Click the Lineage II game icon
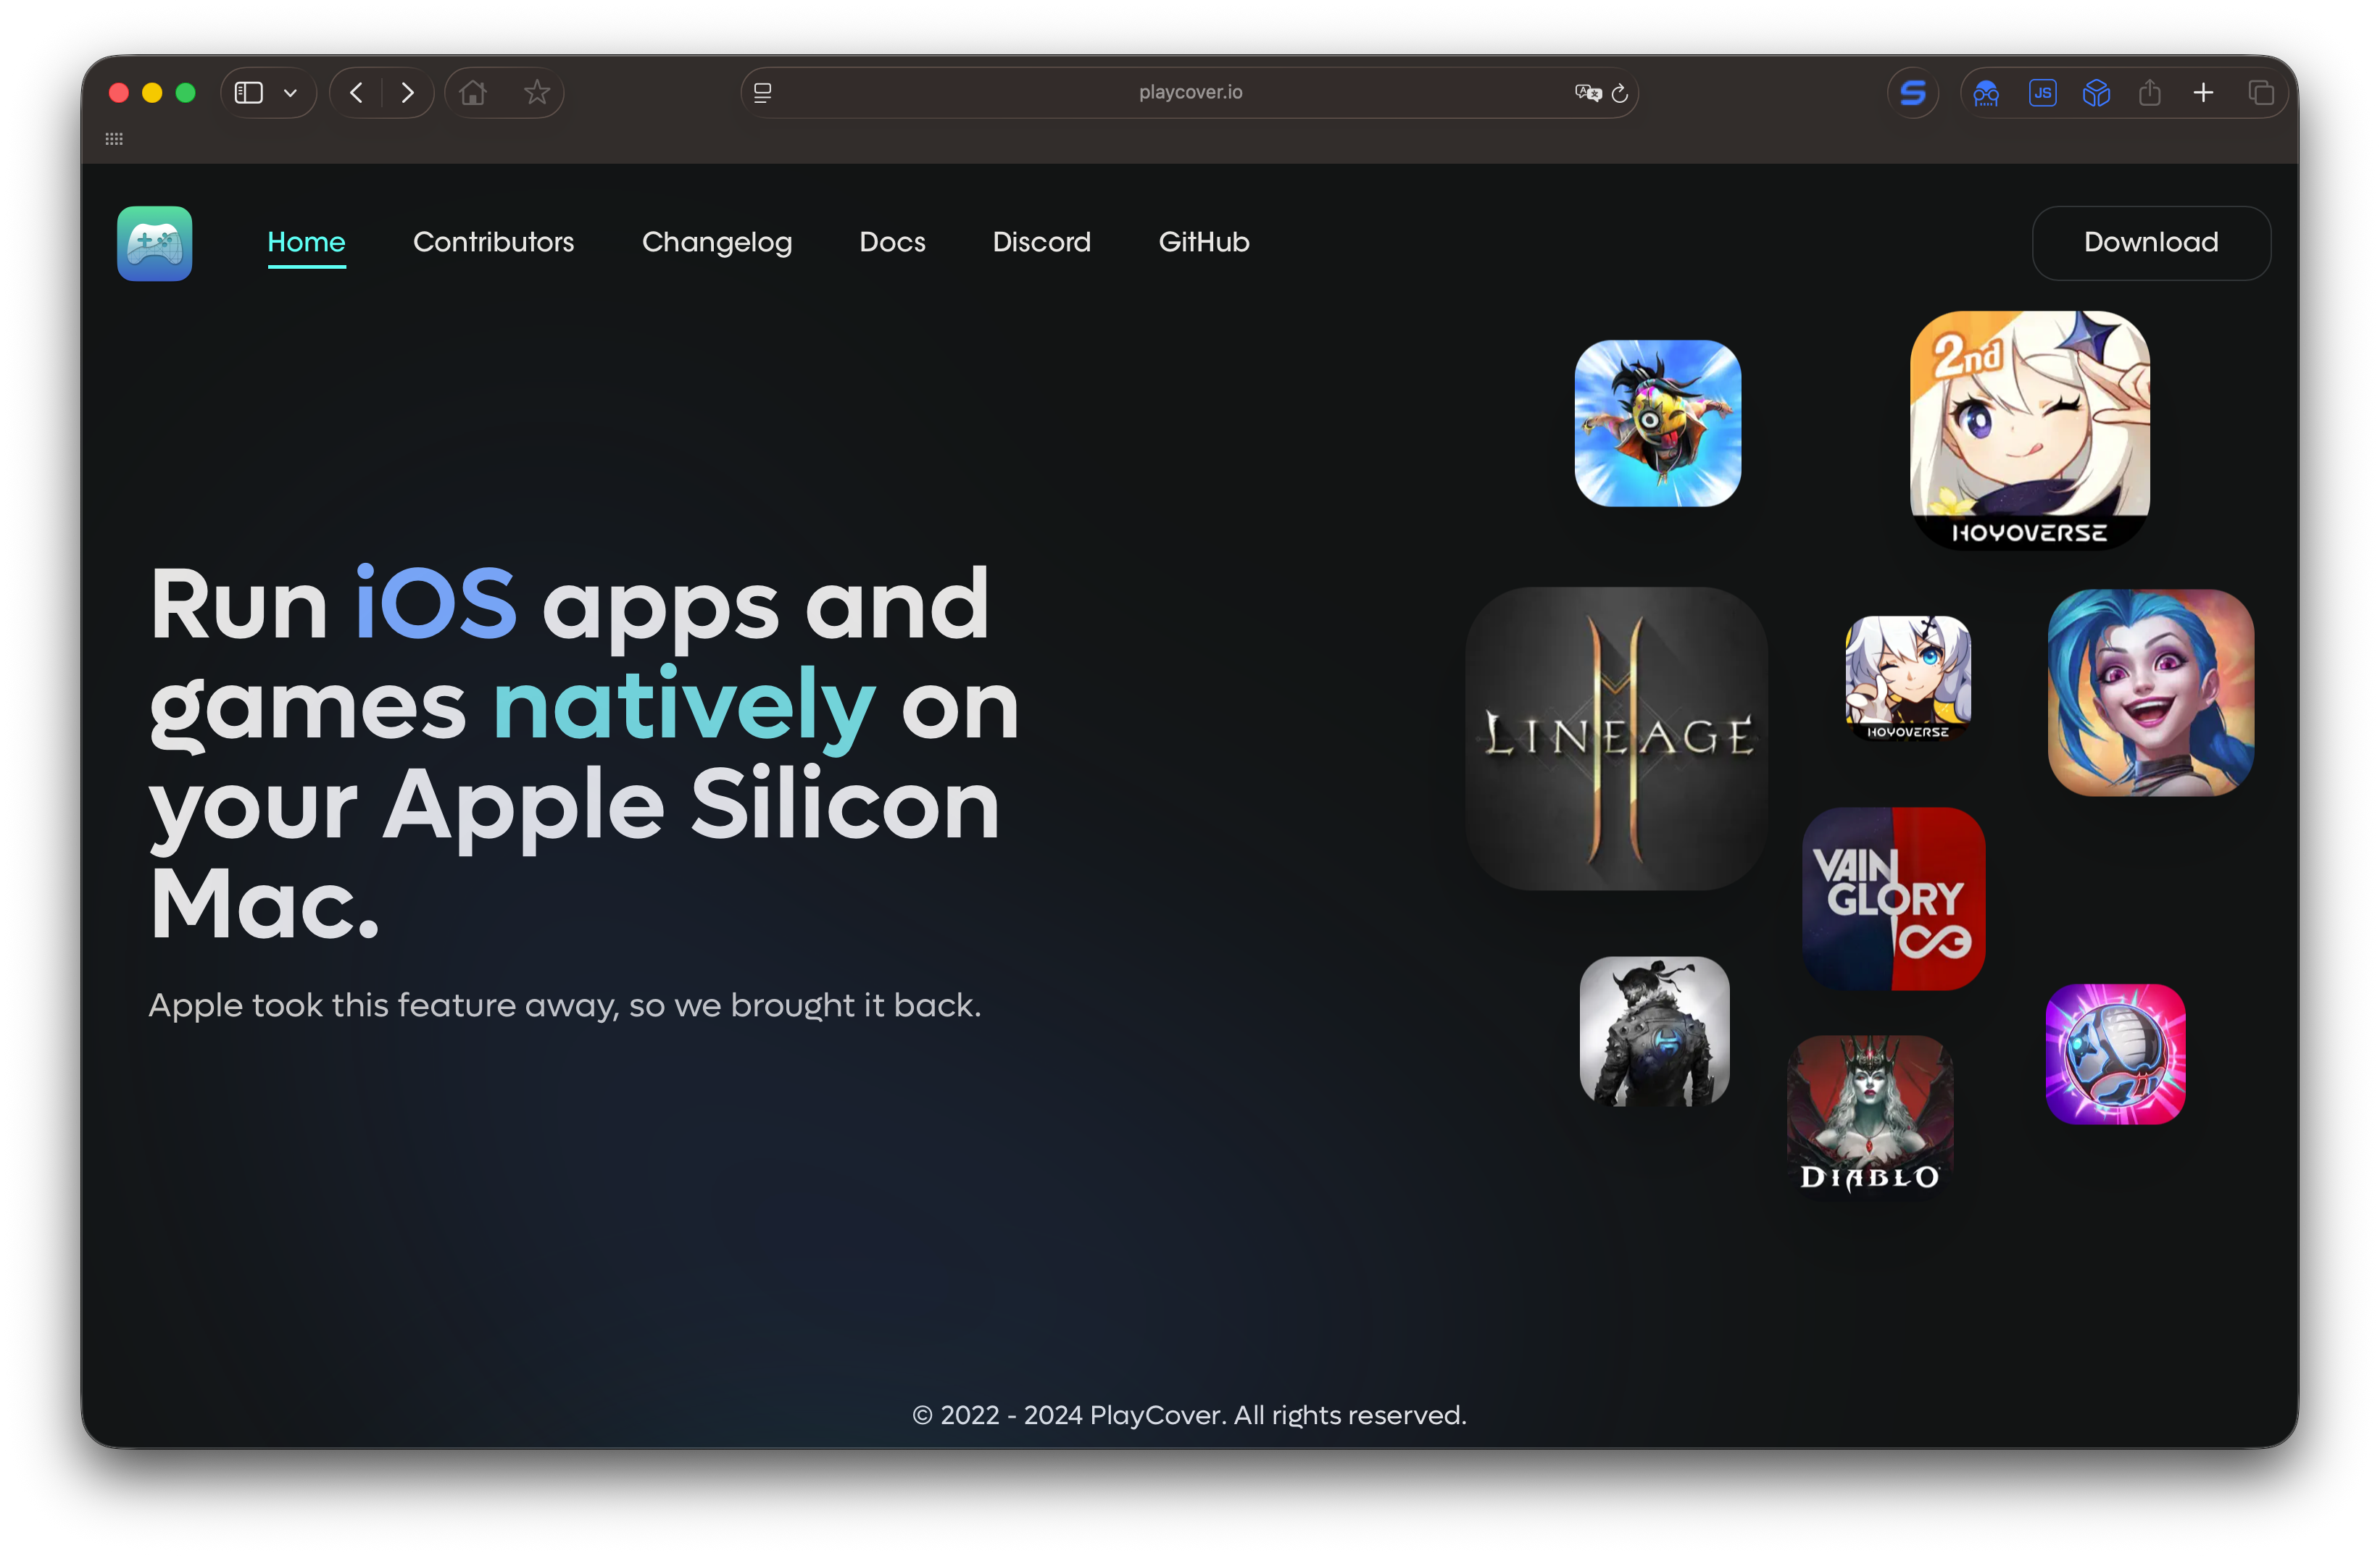This screenshot has height=1556, width=2380. [x=1616, y=739]
